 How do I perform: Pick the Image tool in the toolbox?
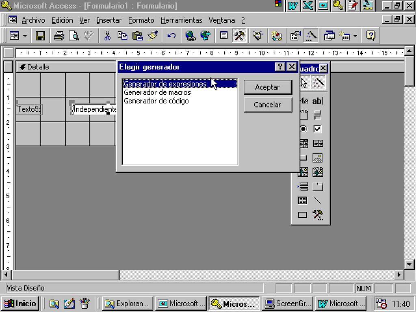pyautogui.click(x=318, y=158)
